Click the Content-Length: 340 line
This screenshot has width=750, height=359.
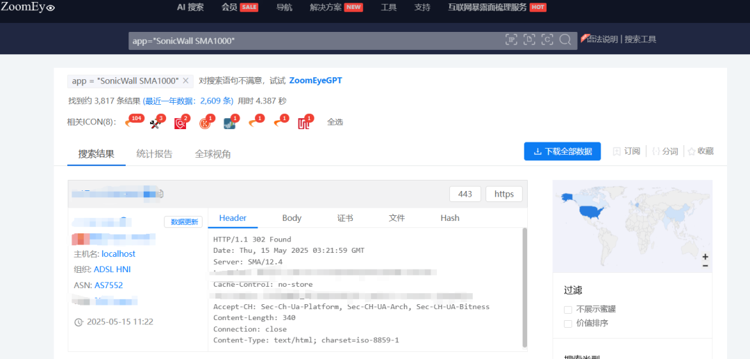(x=254, y=318)
